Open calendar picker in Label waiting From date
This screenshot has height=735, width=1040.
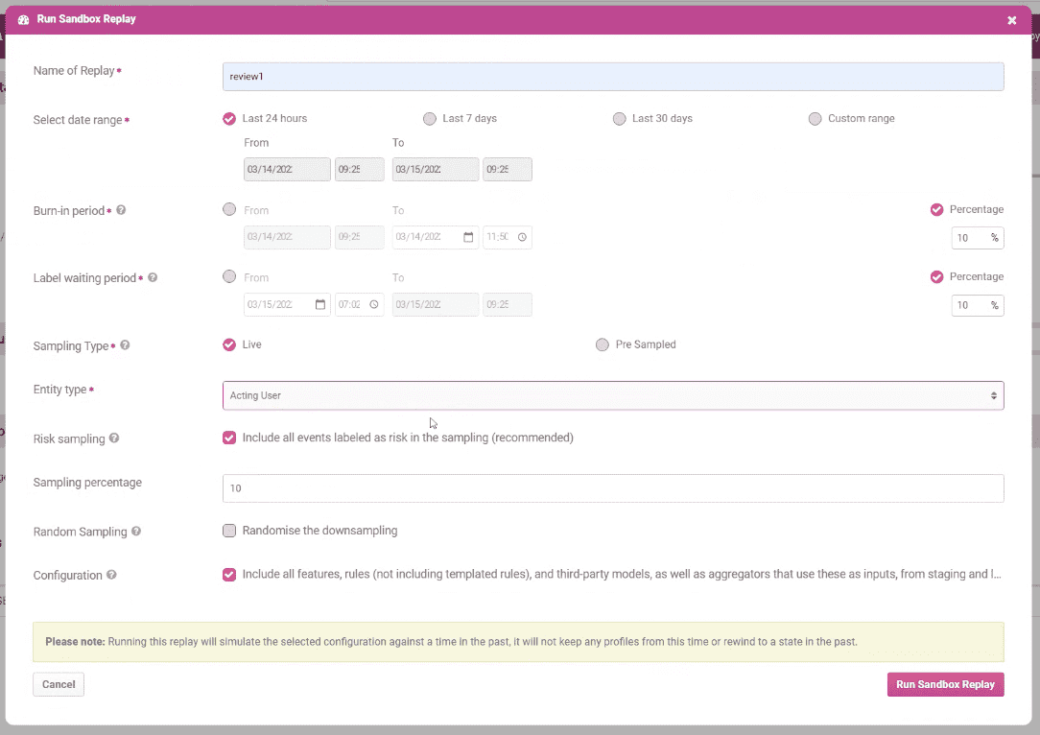pyautogui.click(x=320, y=305)
